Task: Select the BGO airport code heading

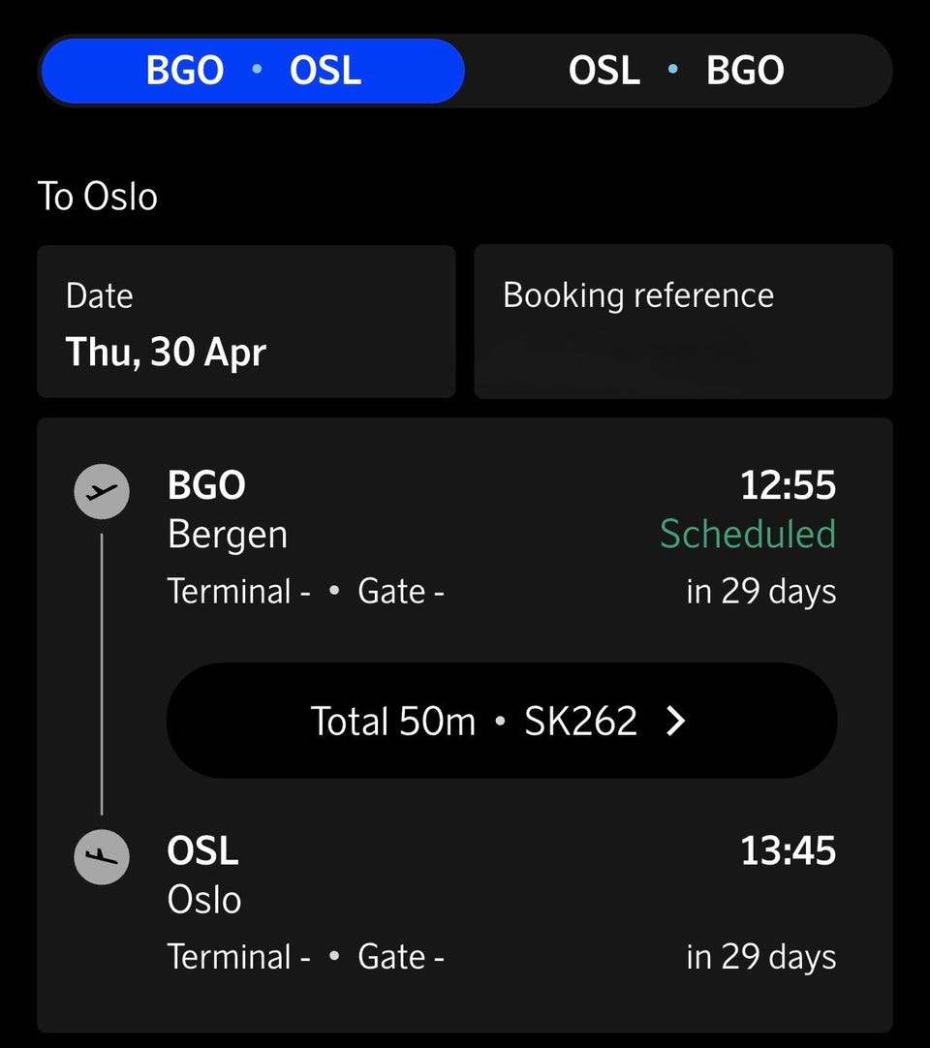Action: [206, 484]
